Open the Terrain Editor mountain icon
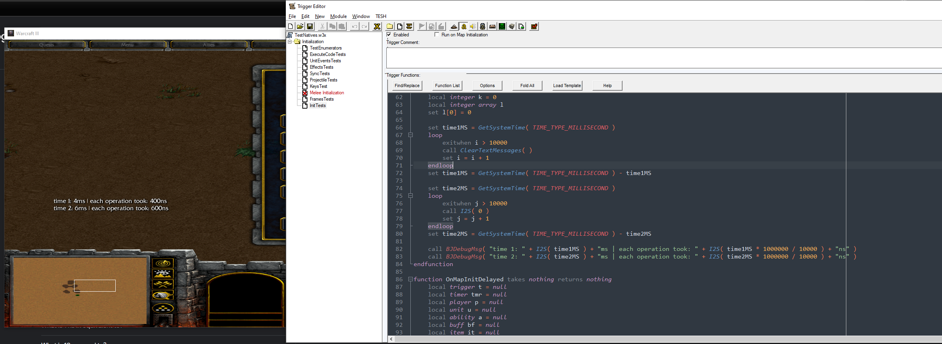This screenshot has height=344, width=942. tap(454, 26)
